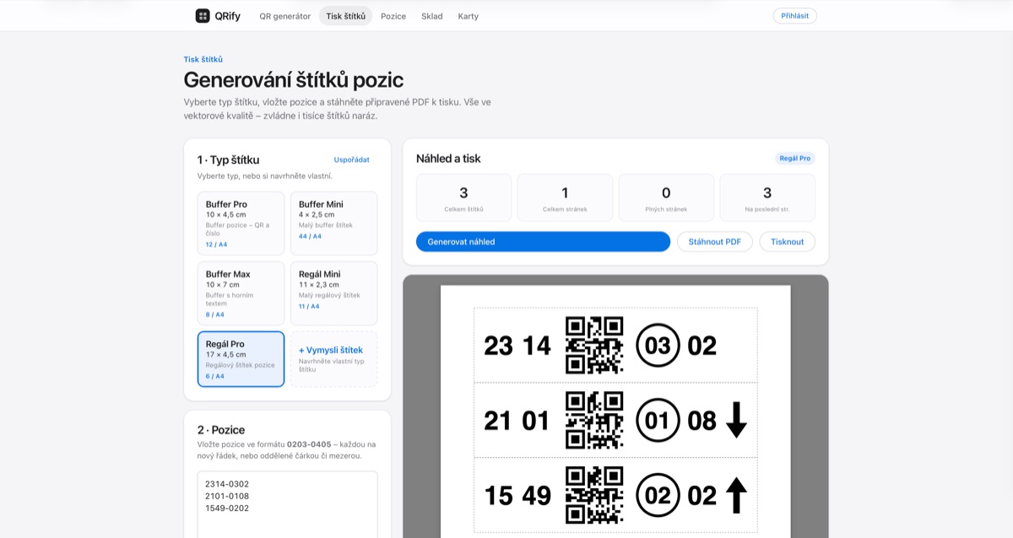Click the Celkem štítků counter tile

tap(464, 198)
